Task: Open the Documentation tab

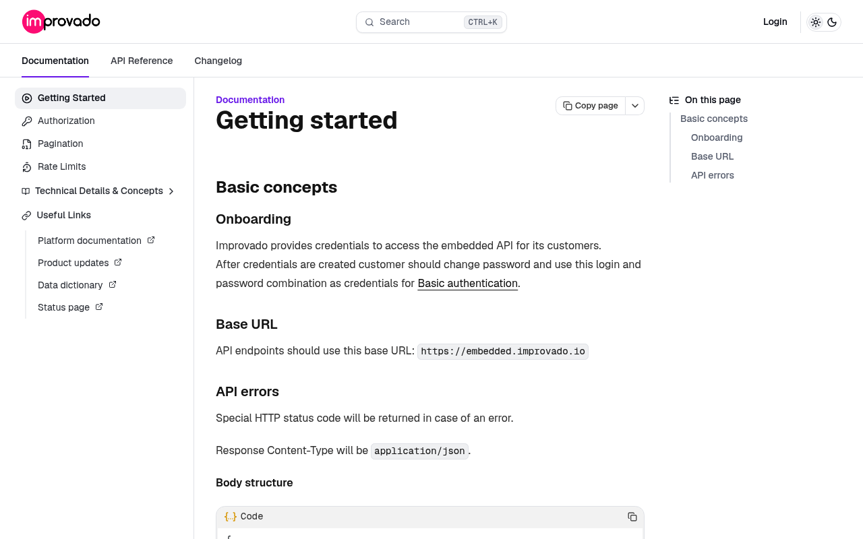Action: coord(55,61)
